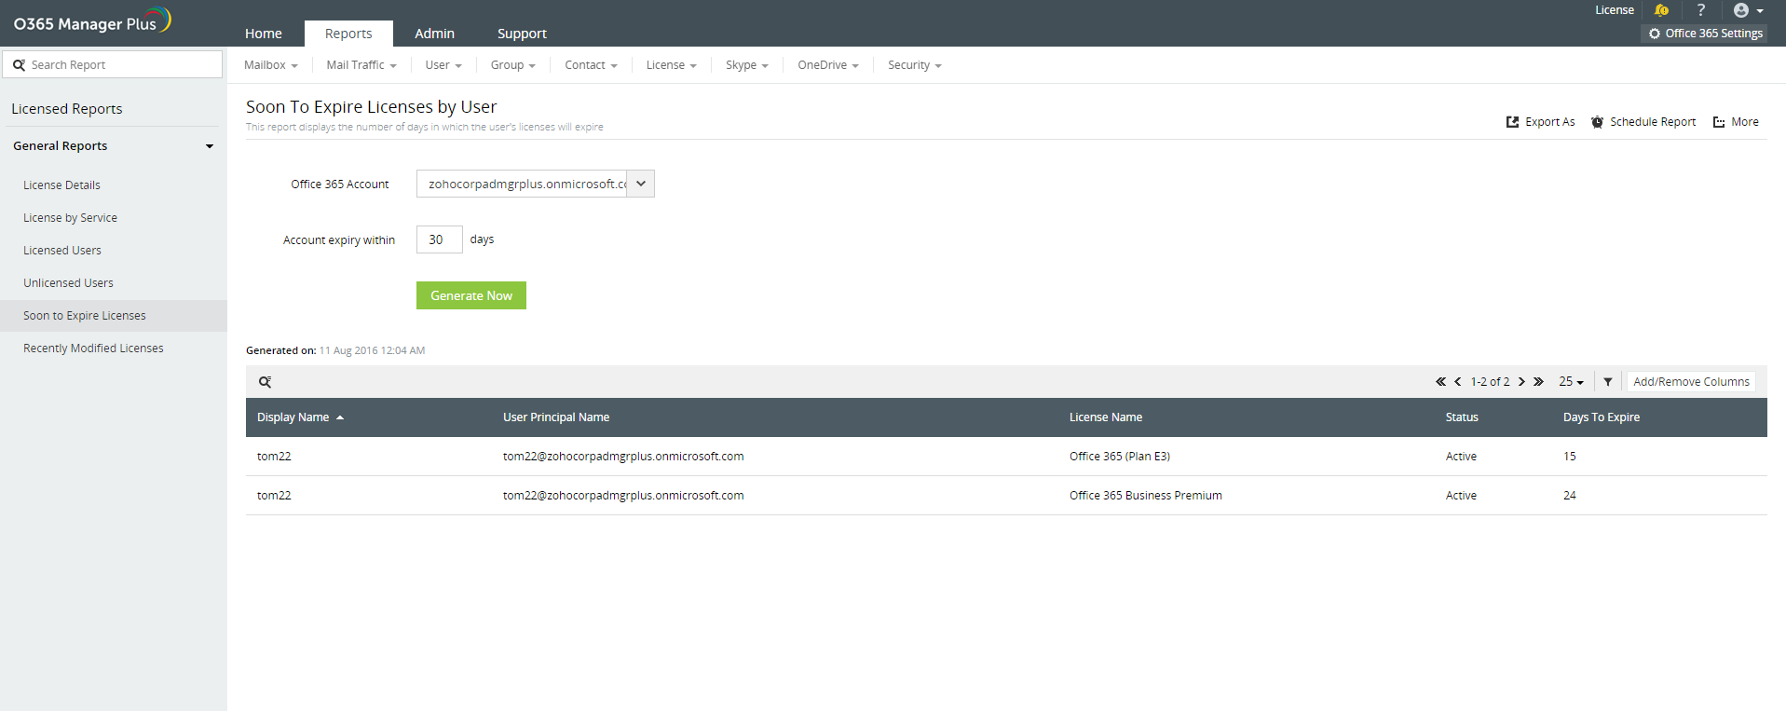Viewport: 1786px width, 711px height.
Task: Expand the Contact reports menu
Action: pyautogui.click(x=591, y=65)
